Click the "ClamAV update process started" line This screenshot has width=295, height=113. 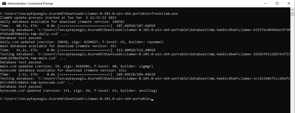58,18
